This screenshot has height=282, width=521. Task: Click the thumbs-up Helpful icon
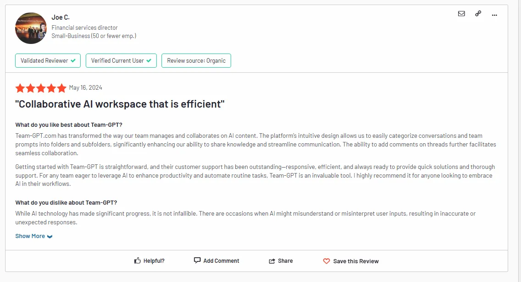click(137, 261)
